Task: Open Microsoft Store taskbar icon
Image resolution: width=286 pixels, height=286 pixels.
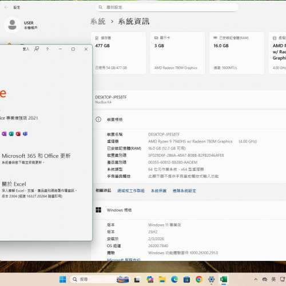Action: pyautogui.click(x=186, y=279)
